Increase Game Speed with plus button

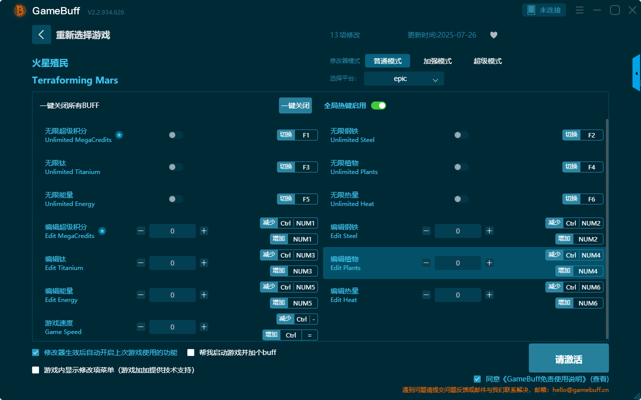pyautogui.click(x=204, y=327)
